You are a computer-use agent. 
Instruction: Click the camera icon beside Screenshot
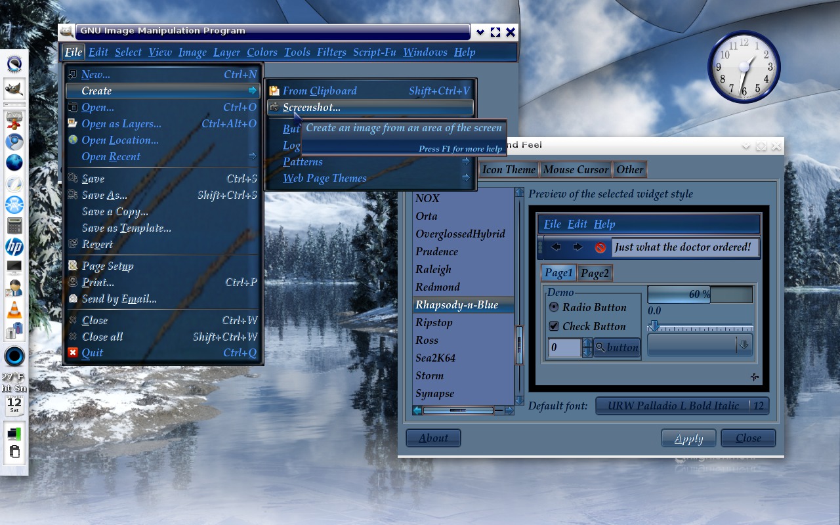[x=274, y=107]
